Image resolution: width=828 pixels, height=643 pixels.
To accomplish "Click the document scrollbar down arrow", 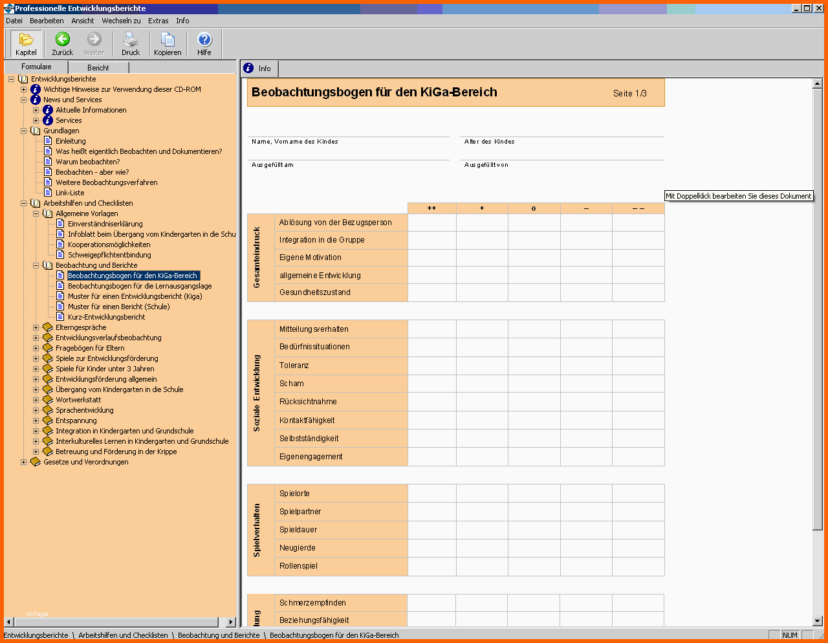I will (818, 621).
